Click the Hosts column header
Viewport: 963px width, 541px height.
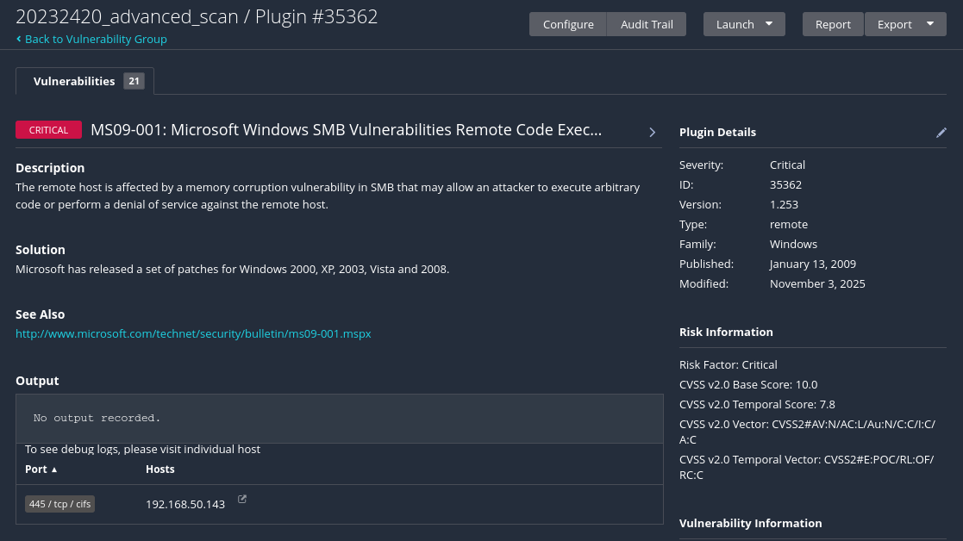(160, 469)
